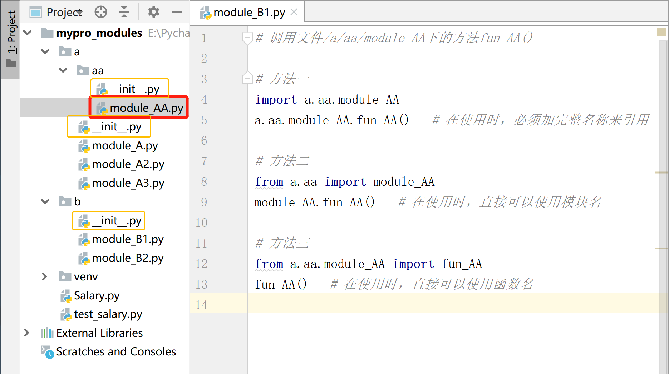The width and height of the screenshot is (669, 374).
Task: Click the yellow error stripe marker above scrollbar
Action: 661,32
